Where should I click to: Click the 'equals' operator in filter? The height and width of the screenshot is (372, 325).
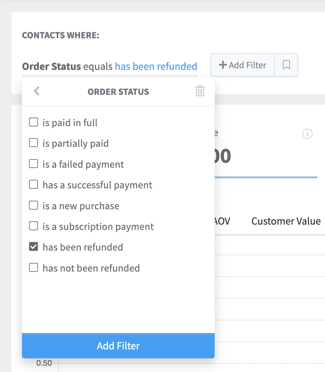98,67
